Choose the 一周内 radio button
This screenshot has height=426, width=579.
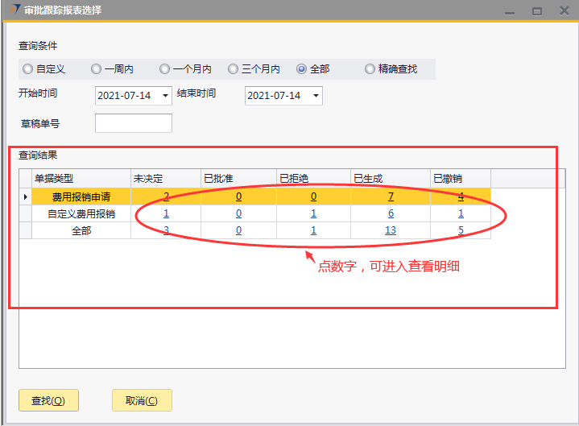click(x=97, y=69)
